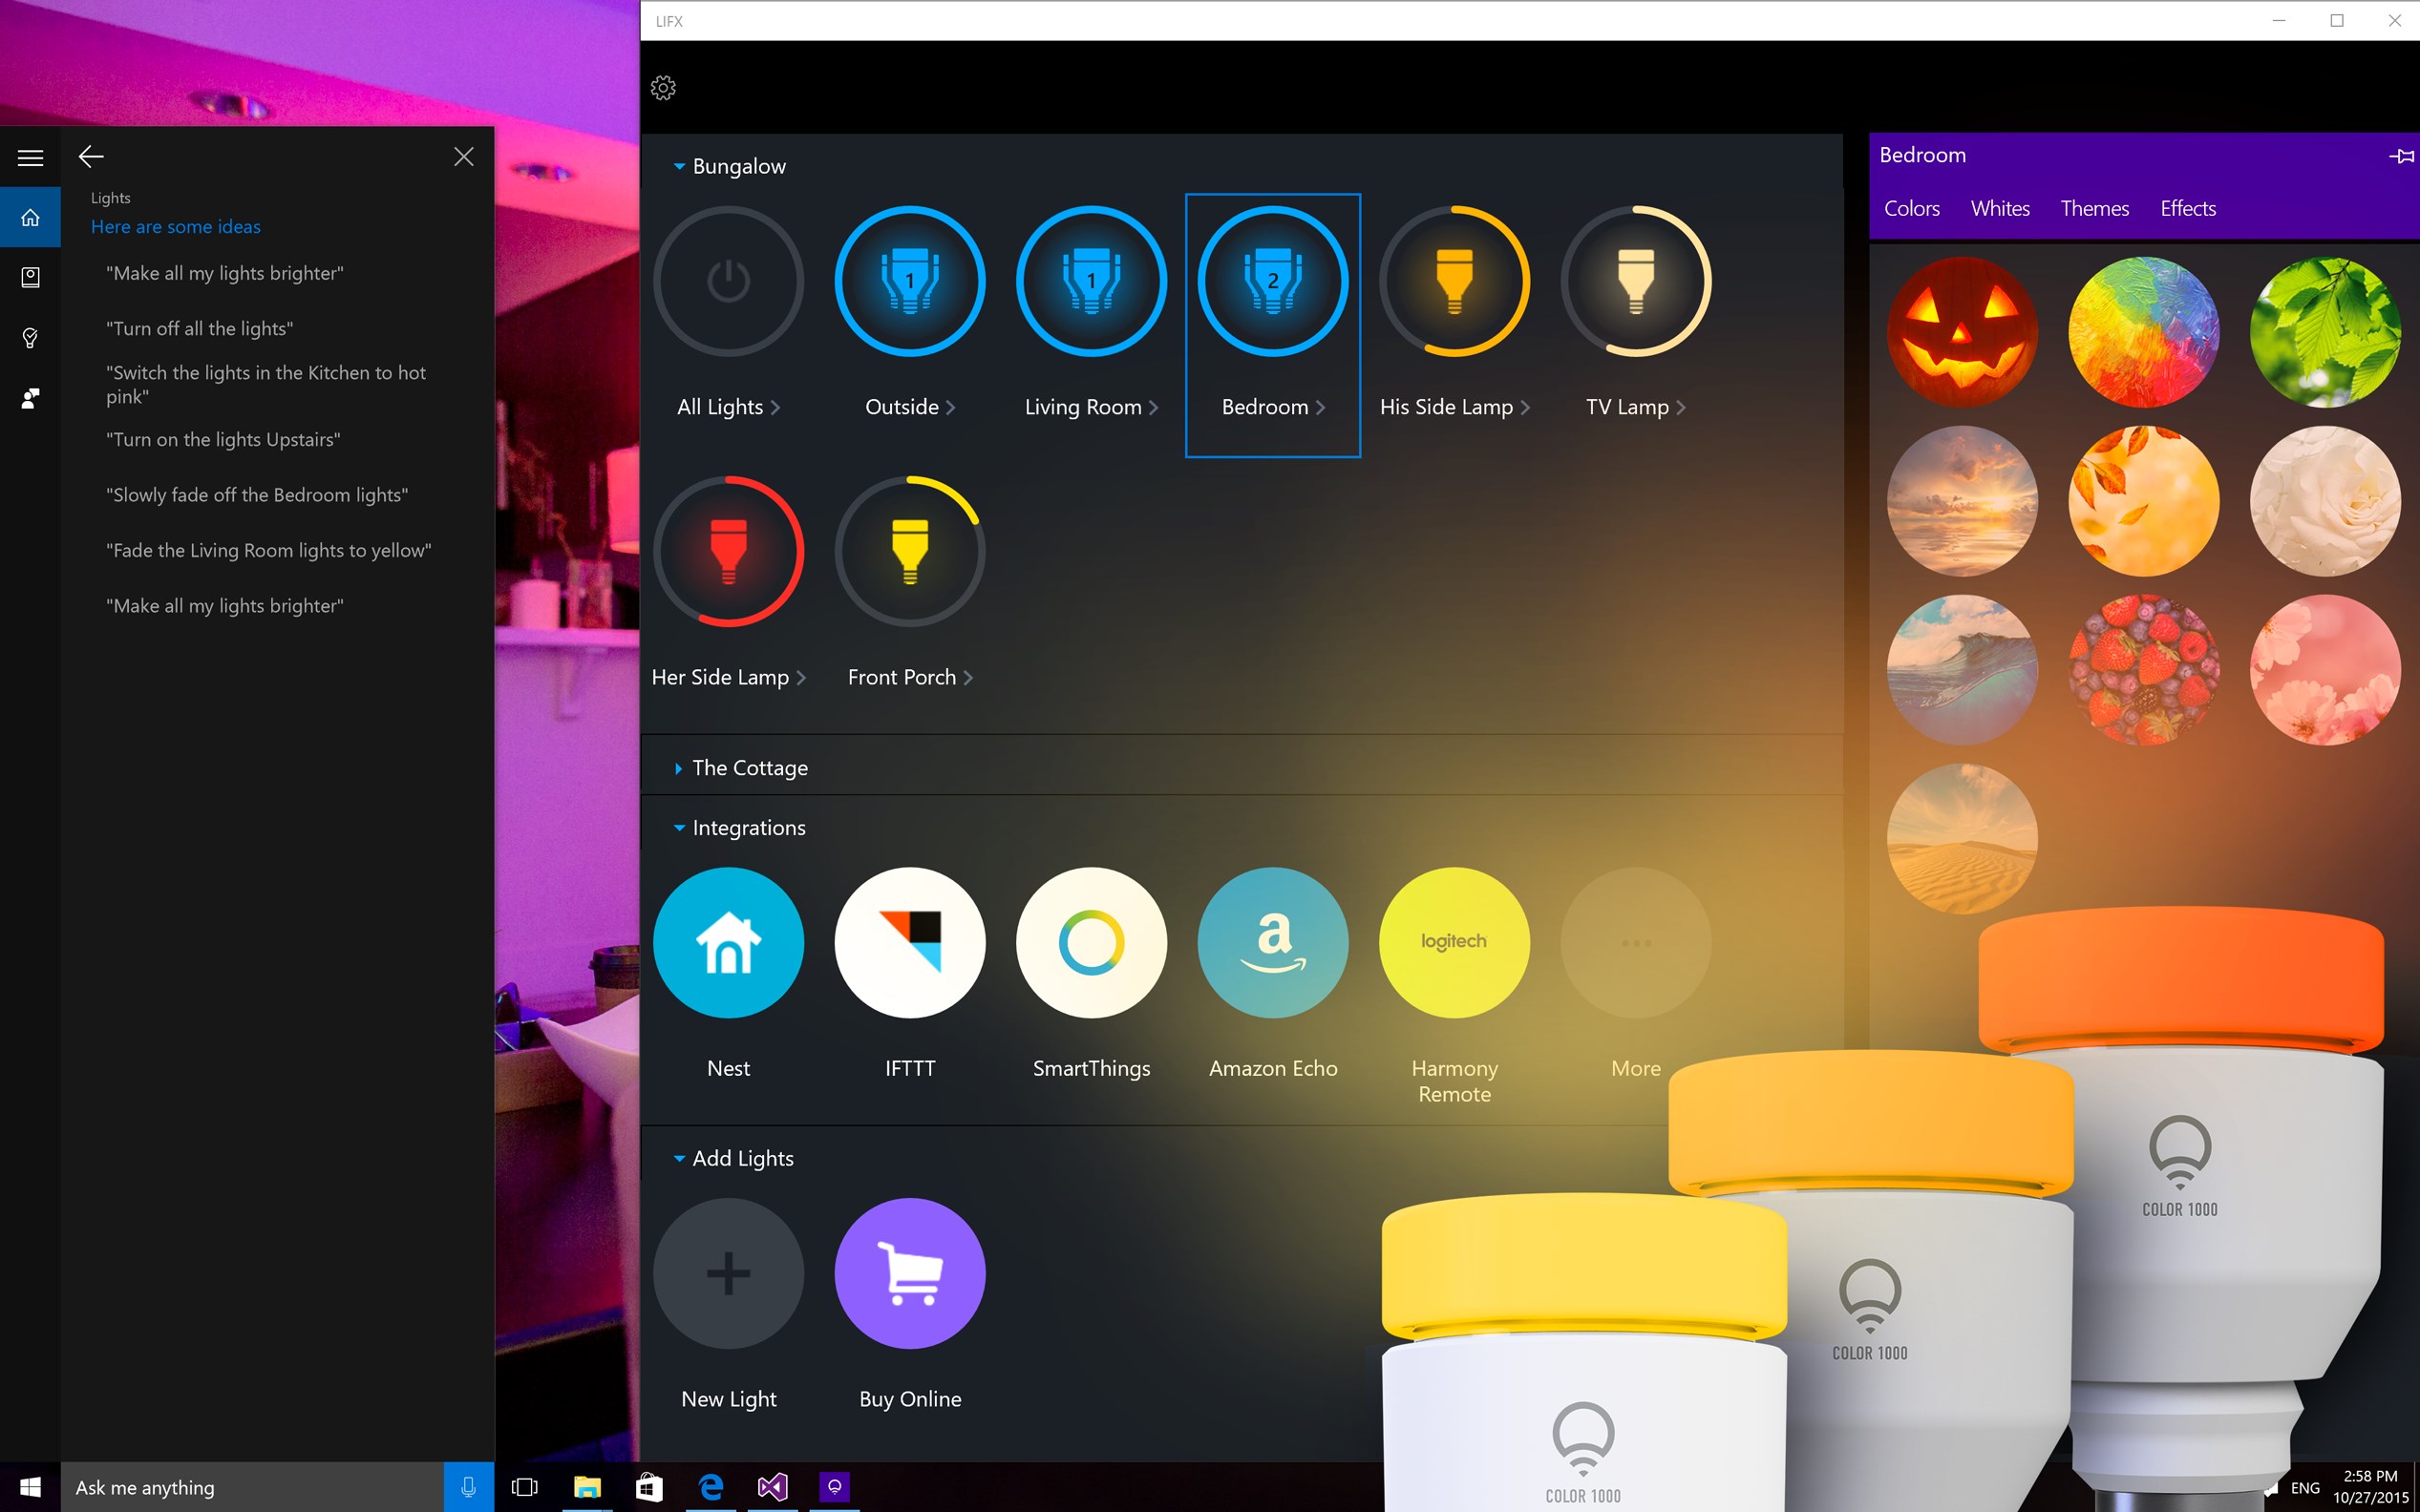The width and height of the screenshot is (2420, 1512).
Task: Select the rainbow paint theme
Action: tap(2143, 332)
